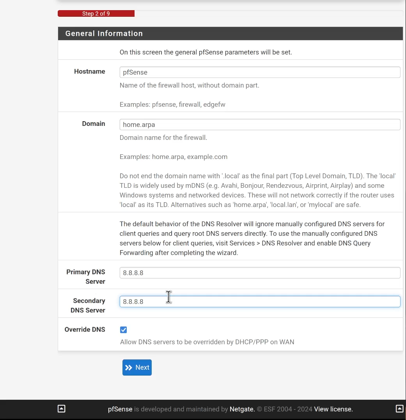406x420 pixels.
Task: Click the Step 2 of 9 progress bar
Action: [x=96, y=13]
